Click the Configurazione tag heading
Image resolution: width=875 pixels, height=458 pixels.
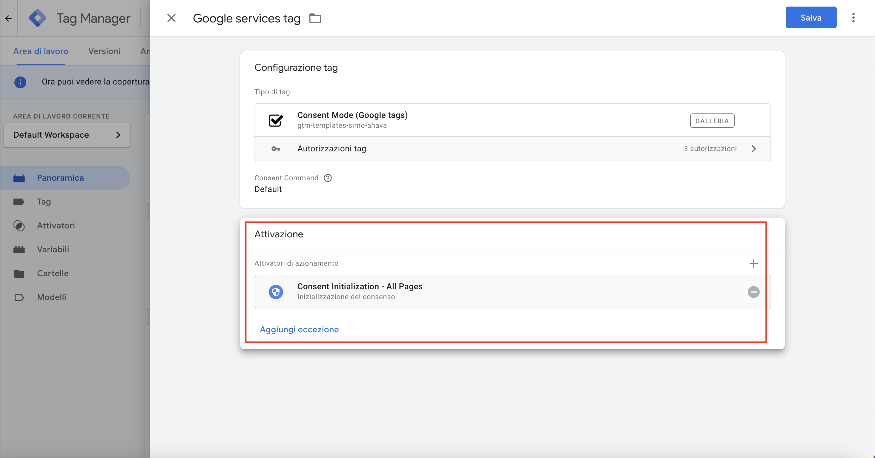click(x=296, y=67)
